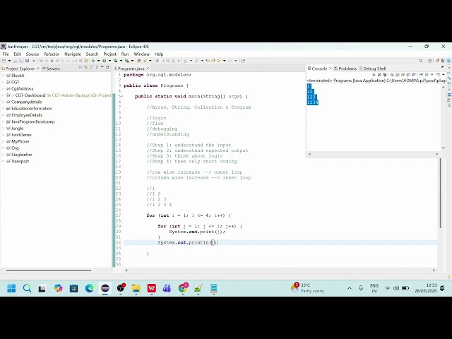The height and width of the screenshot is (339, 452).
Task: Toggle Link with Editor in Project Explorer
Action: pyautogui.click(x=86, y=67)
